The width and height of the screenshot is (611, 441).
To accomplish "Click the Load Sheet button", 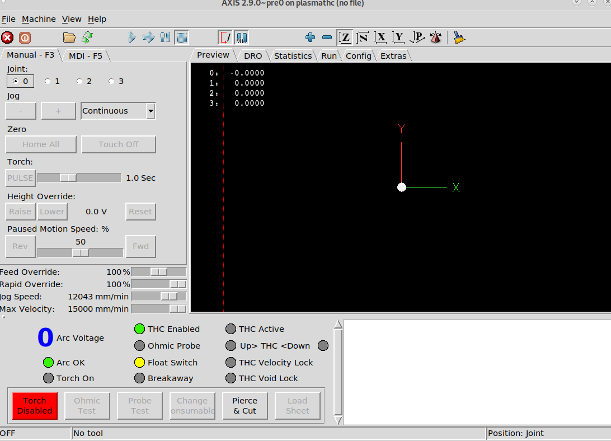I will [298, 406].
